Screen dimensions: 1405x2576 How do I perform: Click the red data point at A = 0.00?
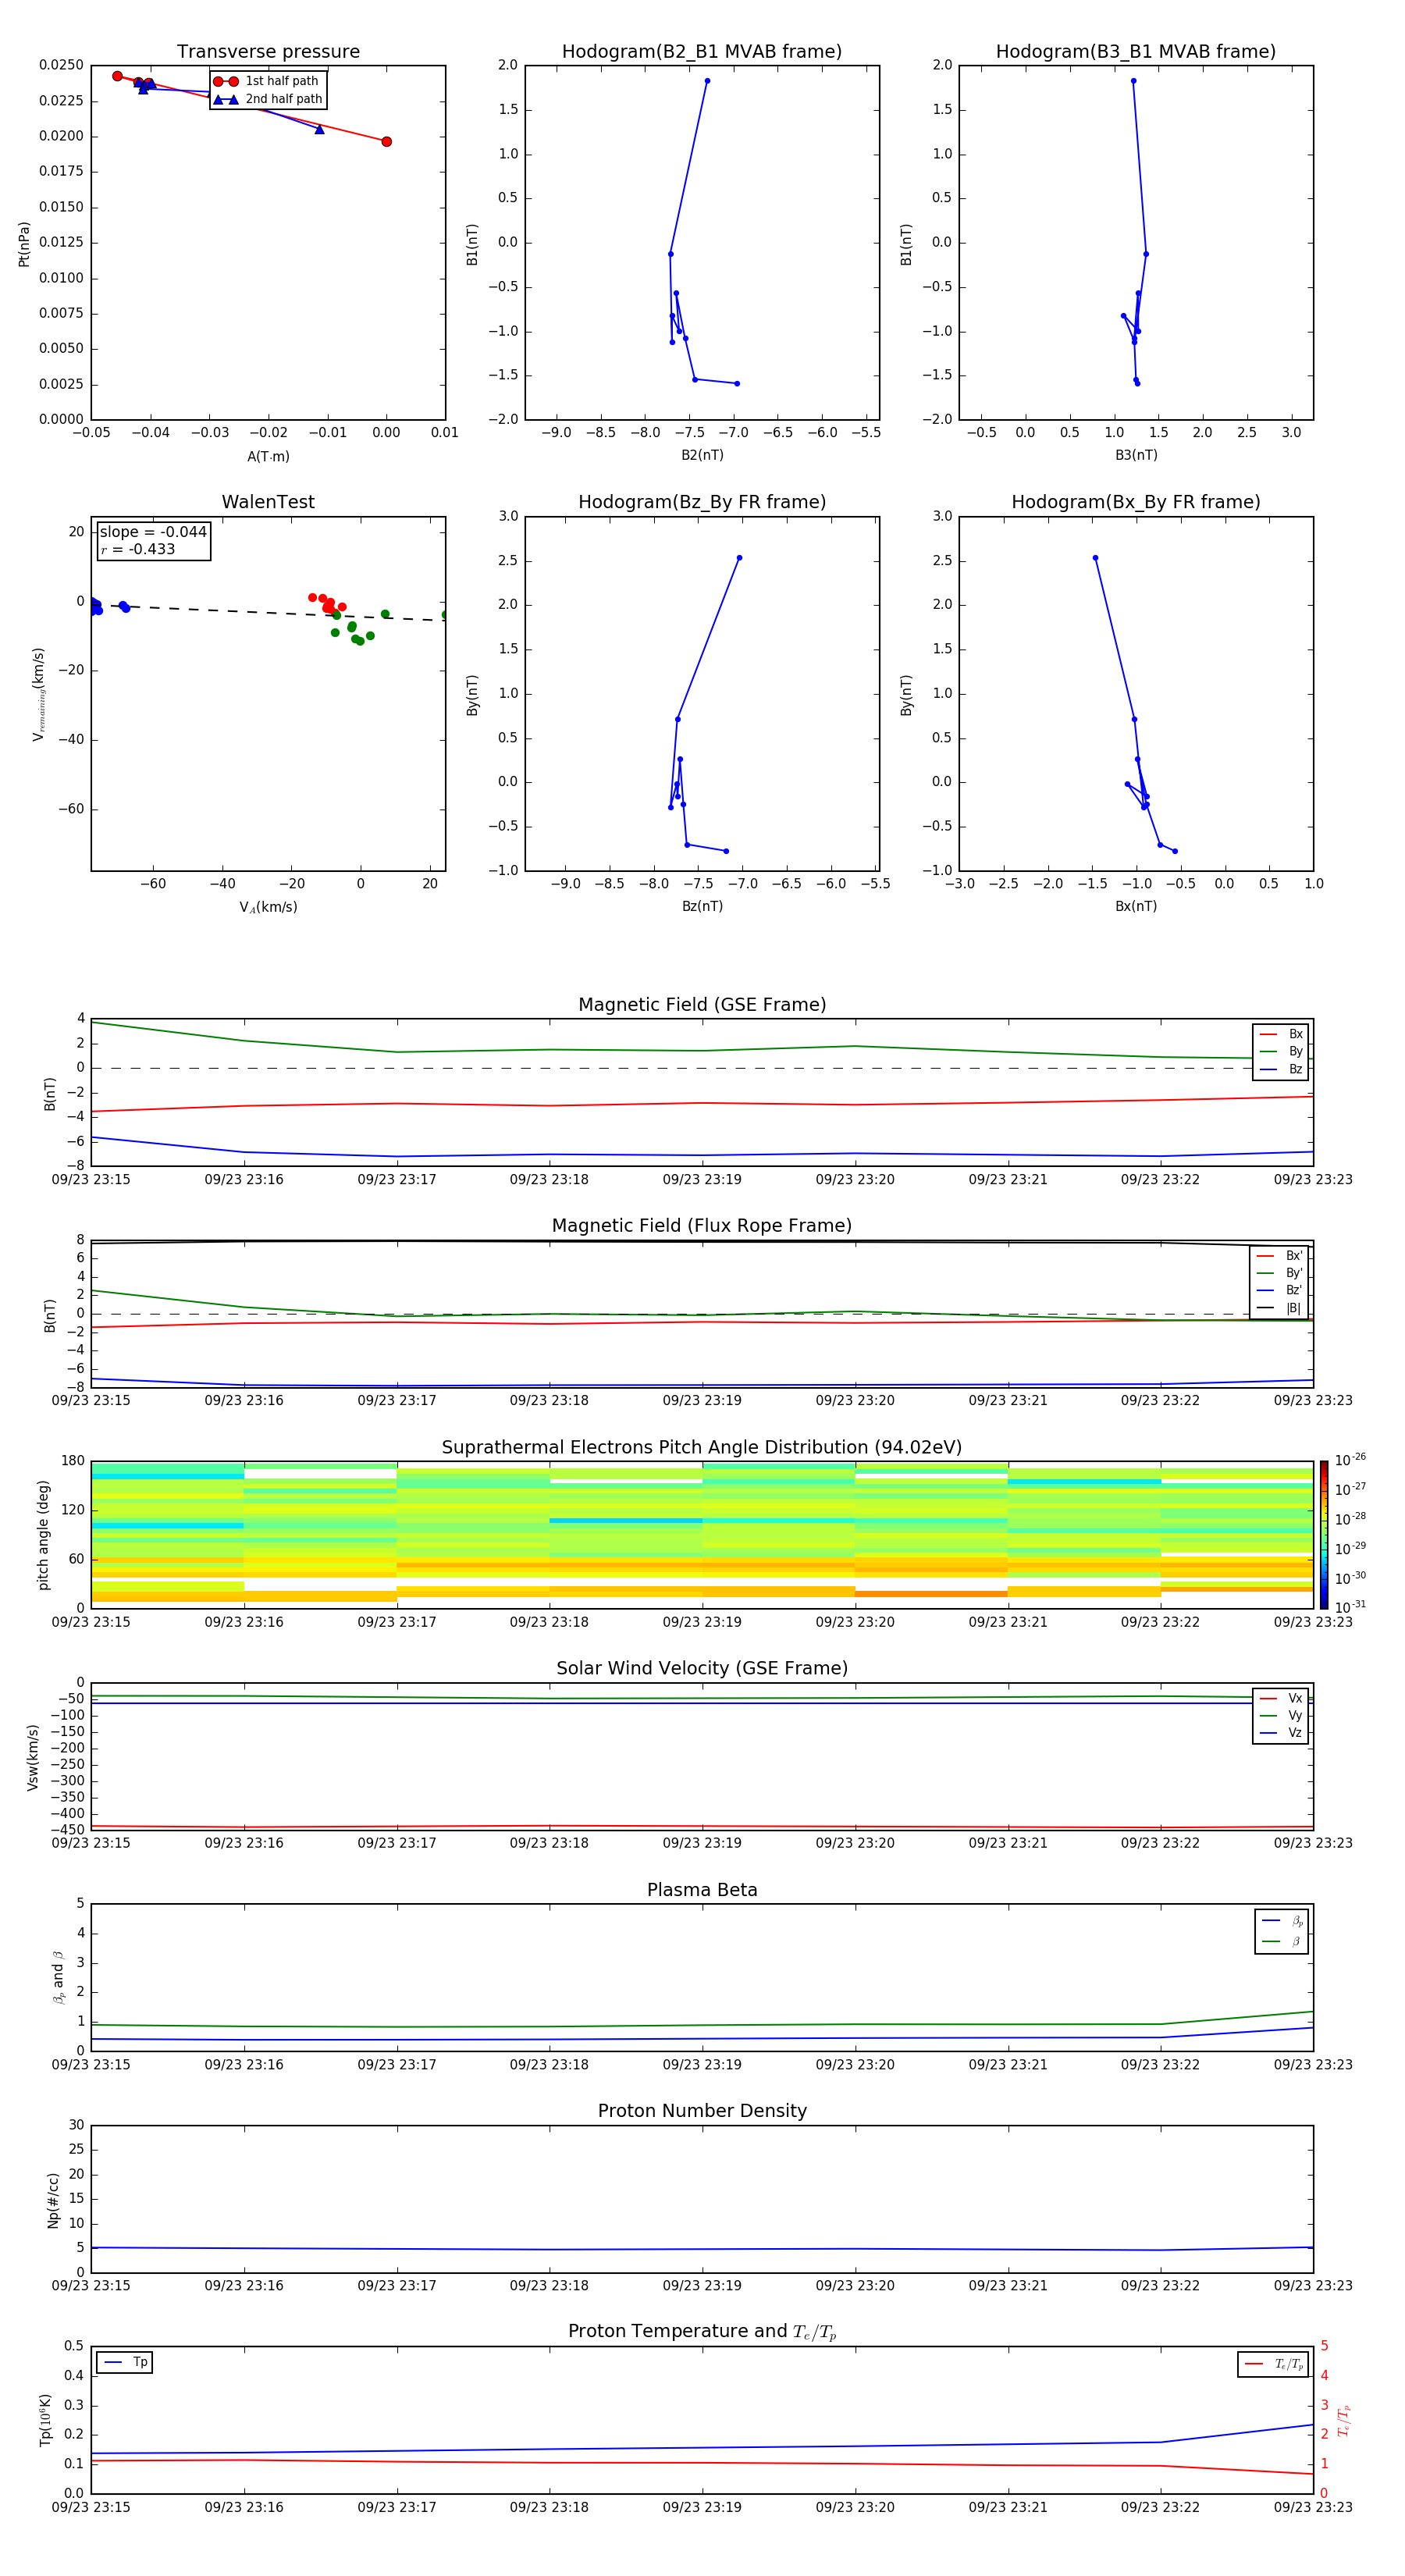tap(386, 141)
